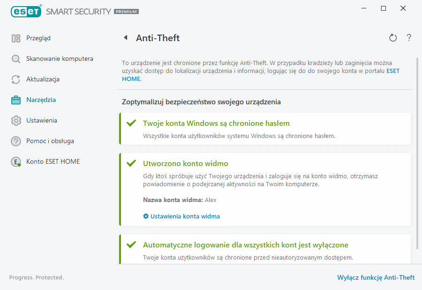Open Narzędzia using the briefcase icon

coord(15,100)
